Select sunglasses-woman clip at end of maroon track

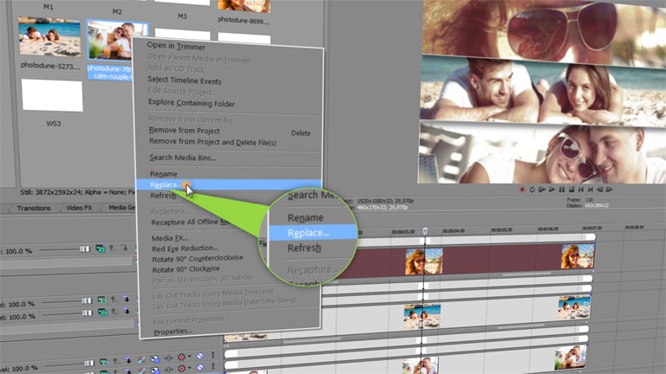[578, 256]
